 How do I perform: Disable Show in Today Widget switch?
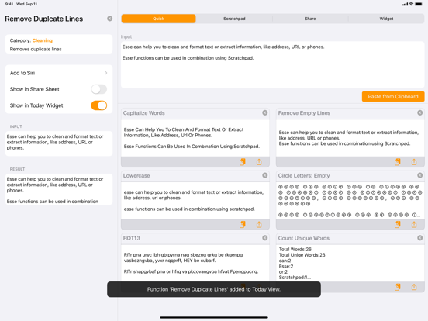[x=98, y=105]
